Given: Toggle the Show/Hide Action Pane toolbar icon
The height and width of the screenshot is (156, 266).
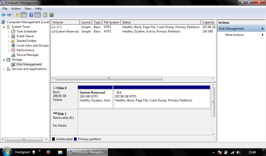Looking at the screenshot, I should 37,15.
